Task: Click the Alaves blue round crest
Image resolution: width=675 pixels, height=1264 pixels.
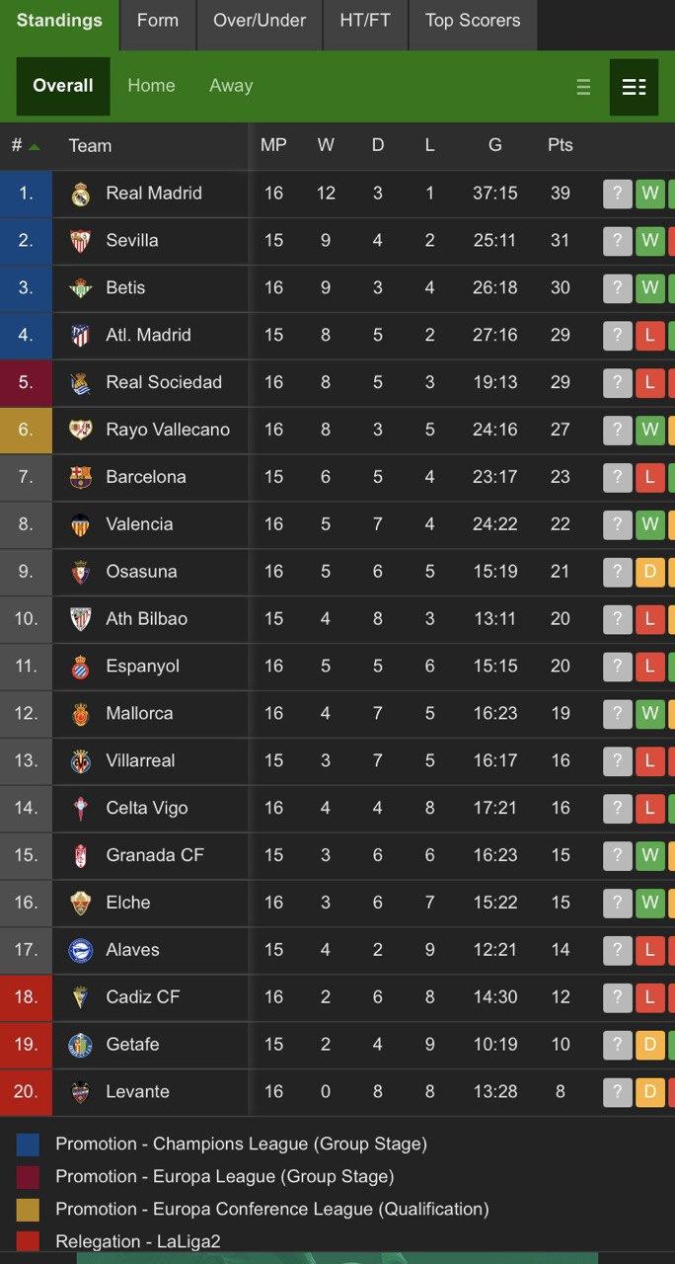Action: click(80, 951)
